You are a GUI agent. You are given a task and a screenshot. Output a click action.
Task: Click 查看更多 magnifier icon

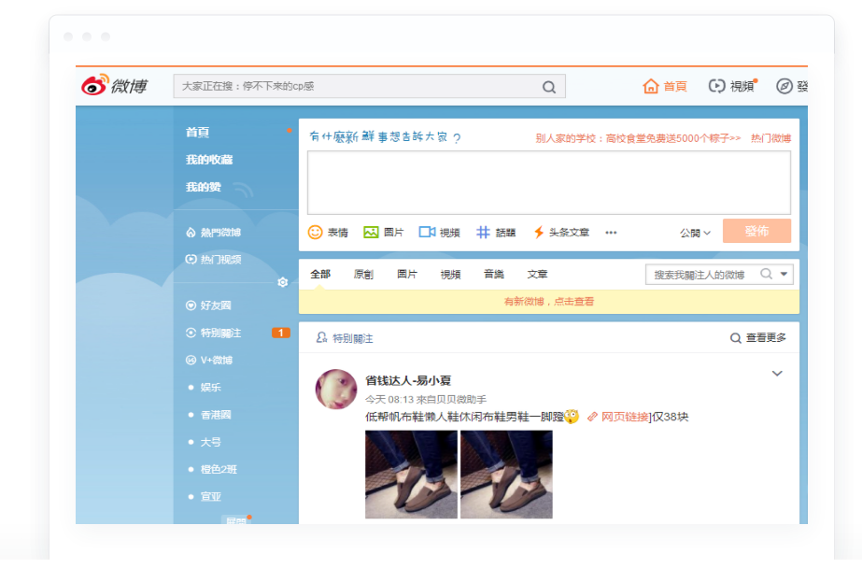(736, 337)
